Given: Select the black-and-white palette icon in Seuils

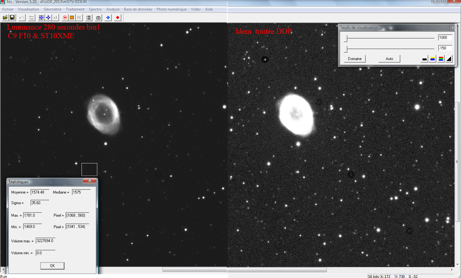Looking at the screenshot, I should coord(424,59).
